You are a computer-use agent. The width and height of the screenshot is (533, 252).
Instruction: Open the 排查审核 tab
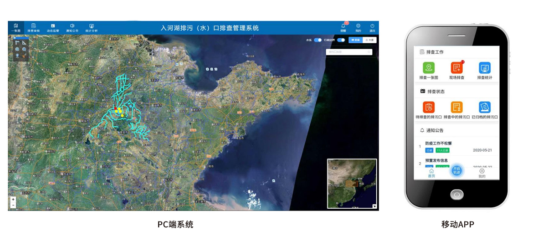point(34,27)
